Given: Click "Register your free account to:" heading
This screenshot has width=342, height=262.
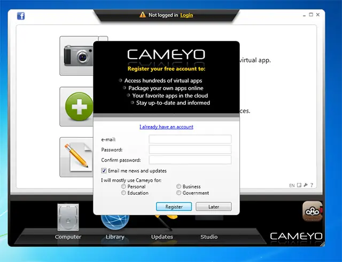Looking at the screenshot, I should coord(166,69).
